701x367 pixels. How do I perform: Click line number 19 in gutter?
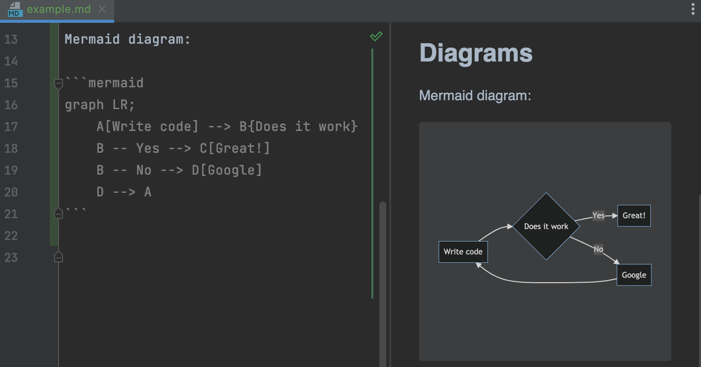(11, 170)
